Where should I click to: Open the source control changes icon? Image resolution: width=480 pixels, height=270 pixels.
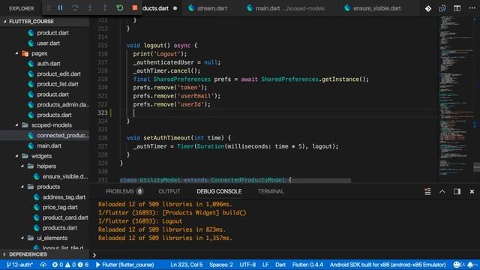428,8
